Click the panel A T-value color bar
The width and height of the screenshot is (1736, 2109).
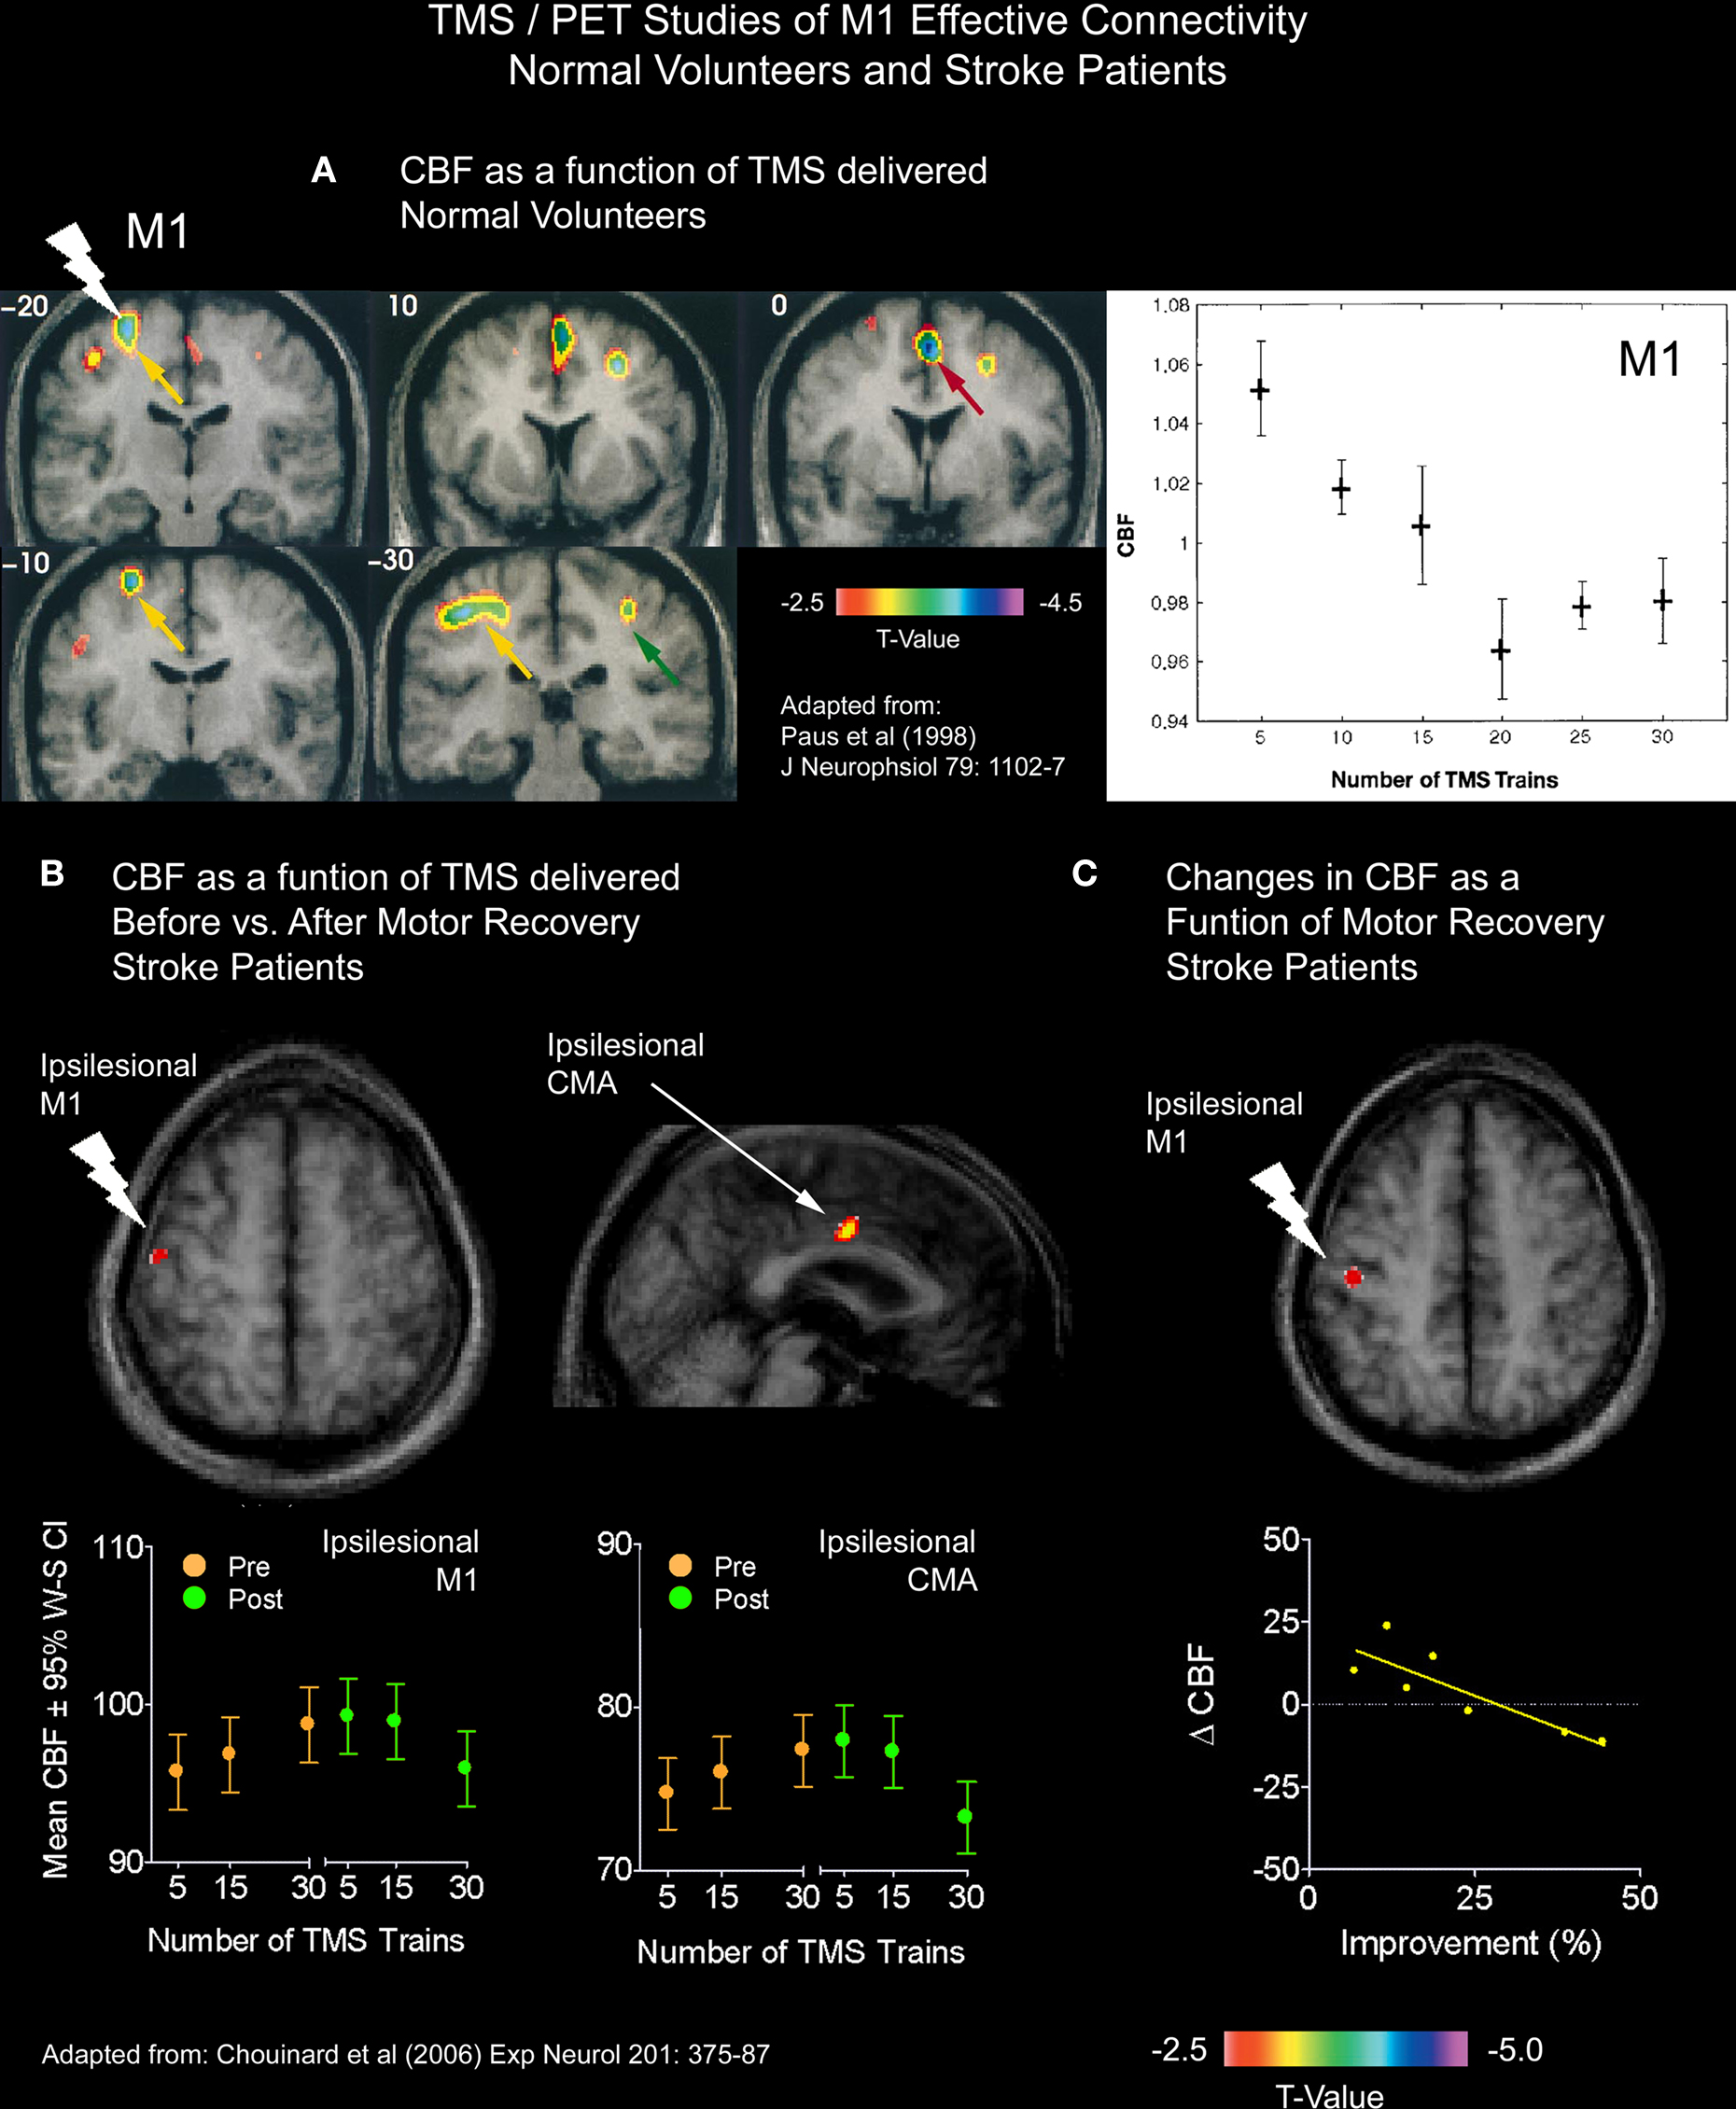coord(930,601)
